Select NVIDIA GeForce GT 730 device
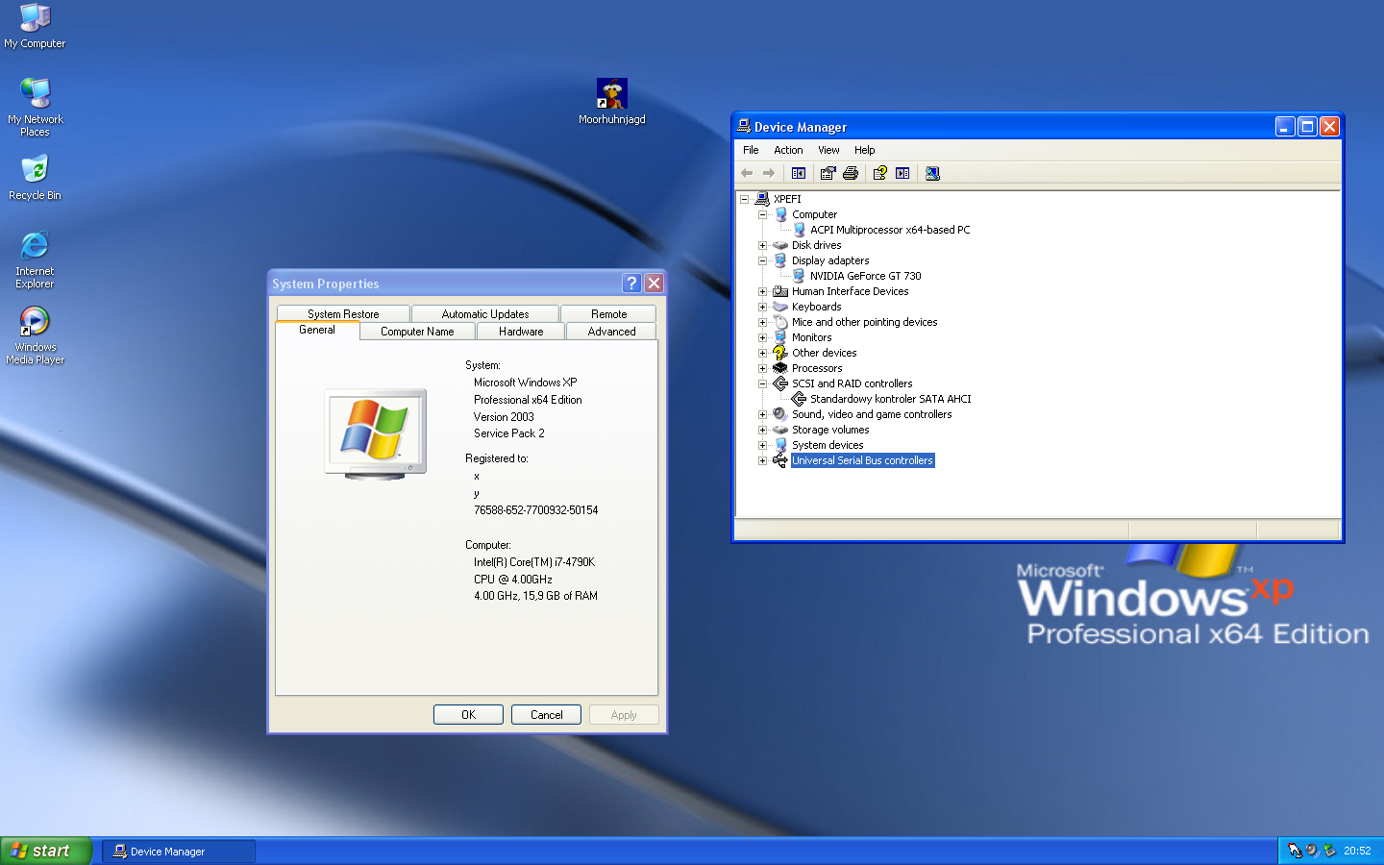 pyautogui.click(x=865, y=276)
